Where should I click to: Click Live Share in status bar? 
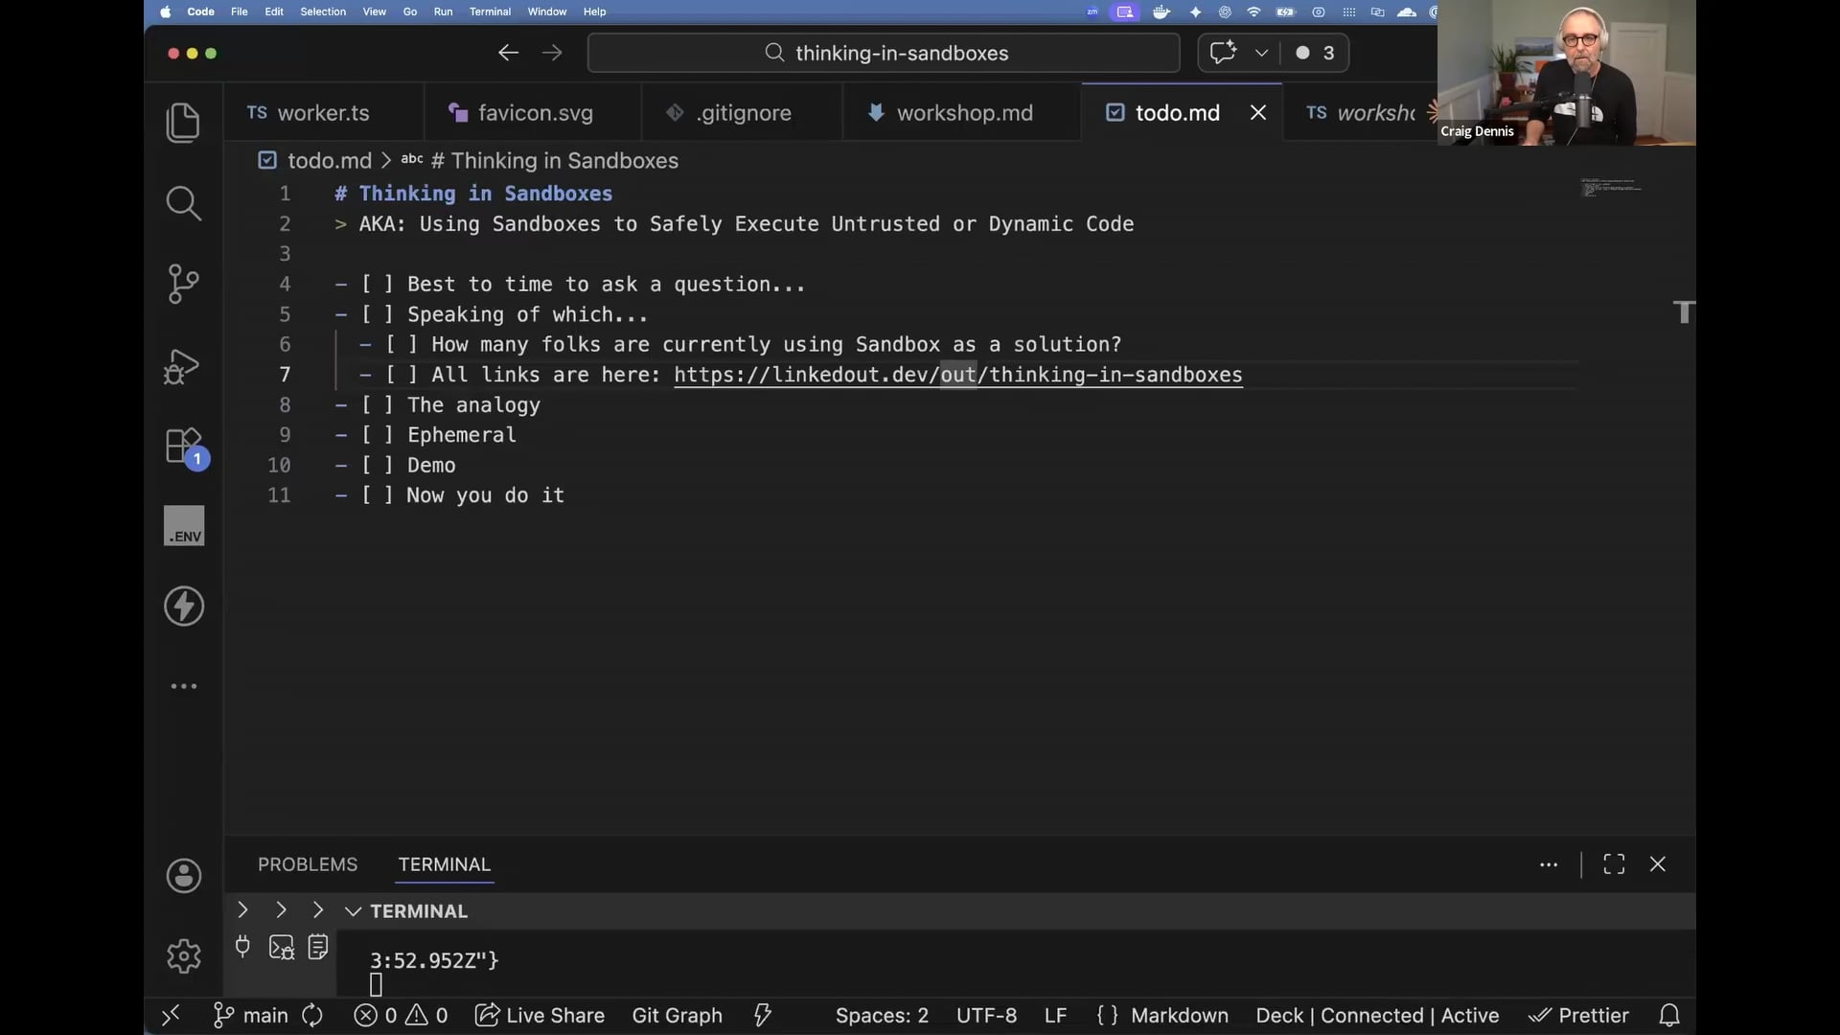[x=540, y=1015]
